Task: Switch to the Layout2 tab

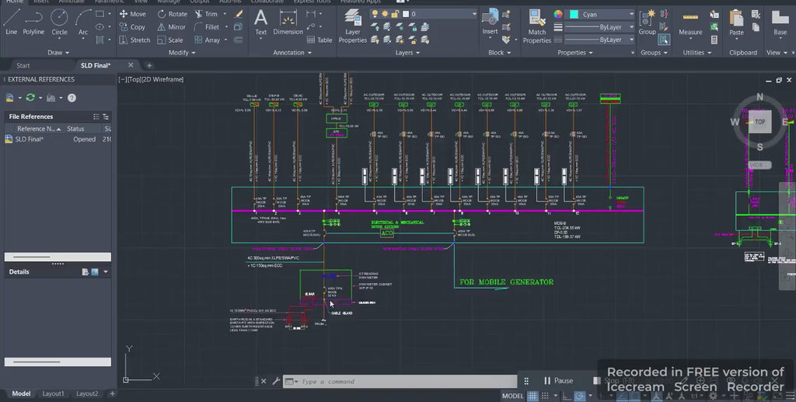Action: click(87, 394)
